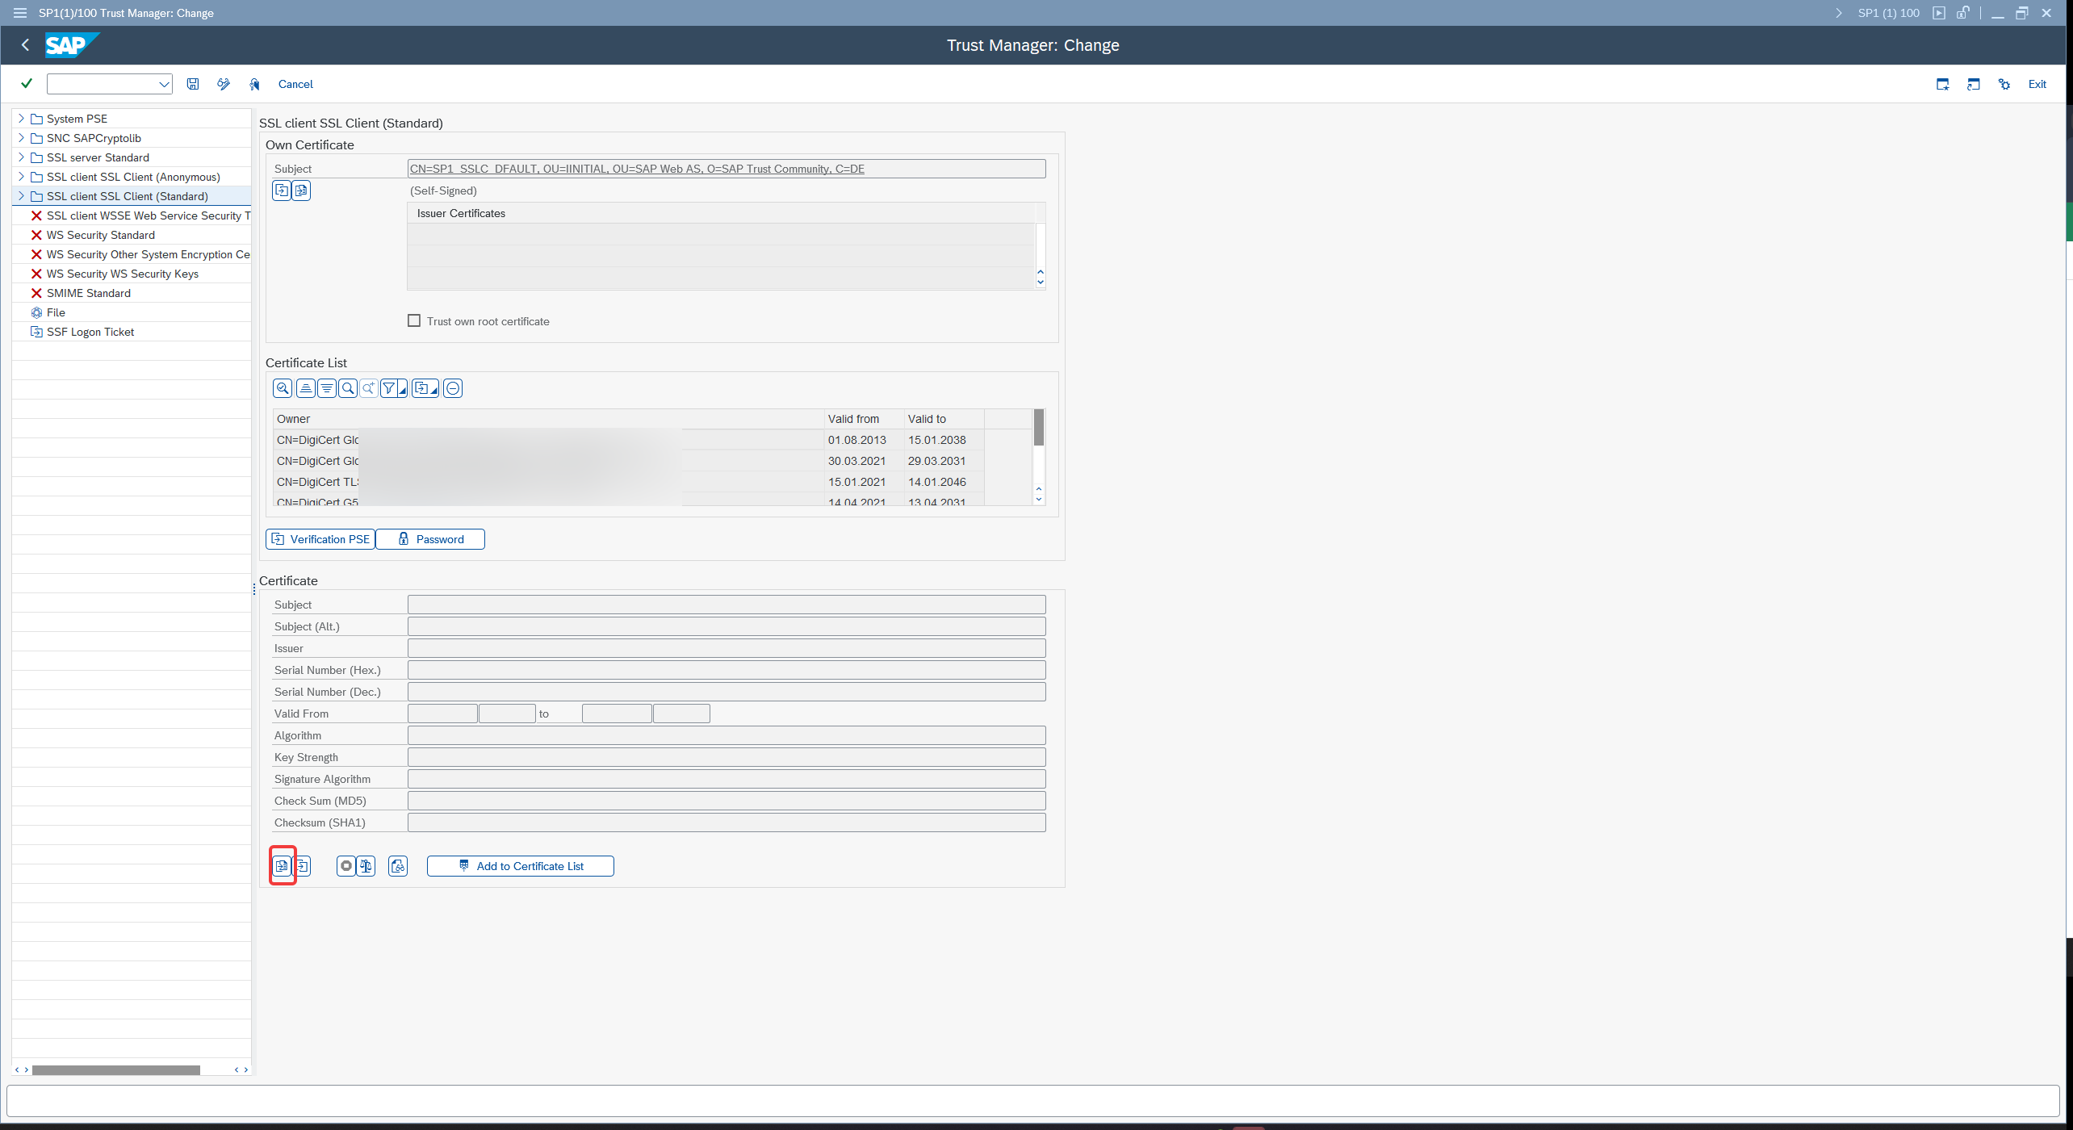This screenshot has height=1130, width=2073.
Task: Click the Save icon in toolbar
Action: click(193, 84)
